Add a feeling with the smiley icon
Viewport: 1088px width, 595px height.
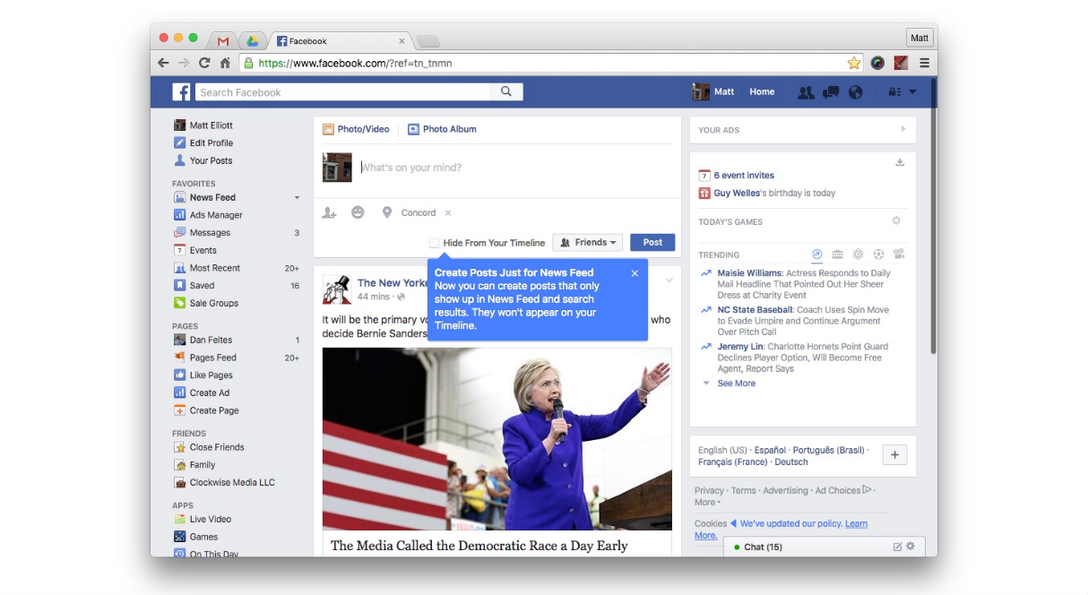pyautogui.click(x=358, y=213)
